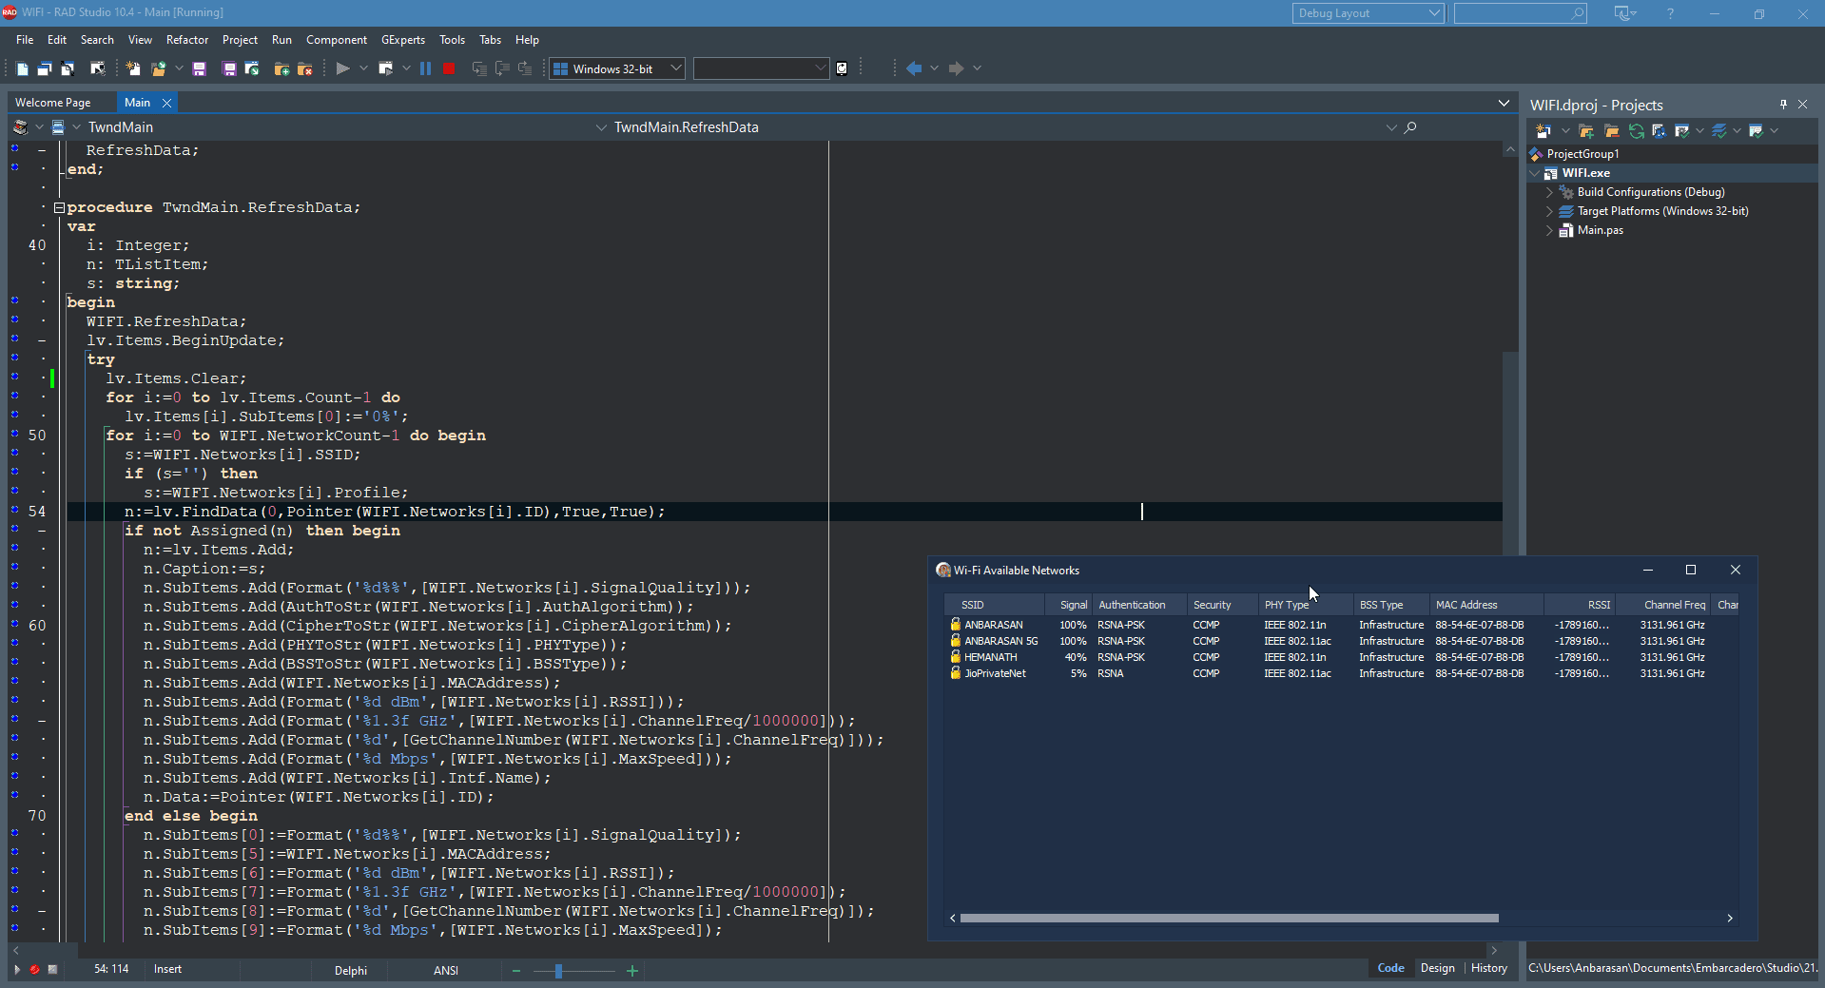Click the Save file toolbar icon
This screenshot has width=1825, height=988.
click(x=199, y=68)
